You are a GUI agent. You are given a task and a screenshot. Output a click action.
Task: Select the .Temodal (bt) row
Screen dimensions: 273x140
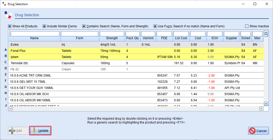click(x=136, y=63)
